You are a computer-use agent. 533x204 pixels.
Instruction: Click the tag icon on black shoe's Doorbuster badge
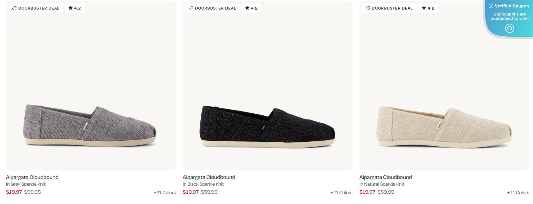[191, 8]
